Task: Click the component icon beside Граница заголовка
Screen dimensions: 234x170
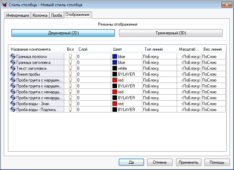Action: coord(13,62)
